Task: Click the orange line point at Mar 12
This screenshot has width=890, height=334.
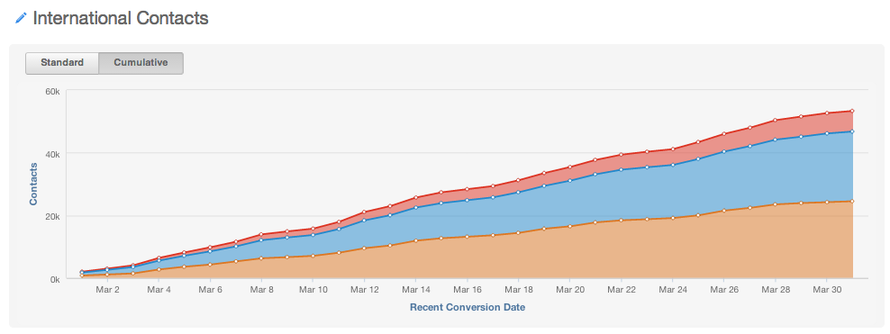Action: pos(365,248)
